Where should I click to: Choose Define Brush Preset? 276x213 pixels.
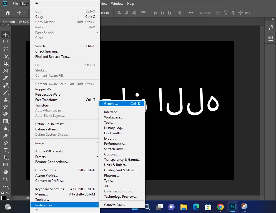65,124
